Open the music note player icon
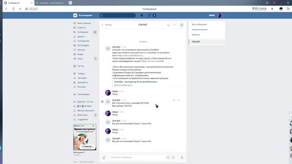 click(149, 15)
